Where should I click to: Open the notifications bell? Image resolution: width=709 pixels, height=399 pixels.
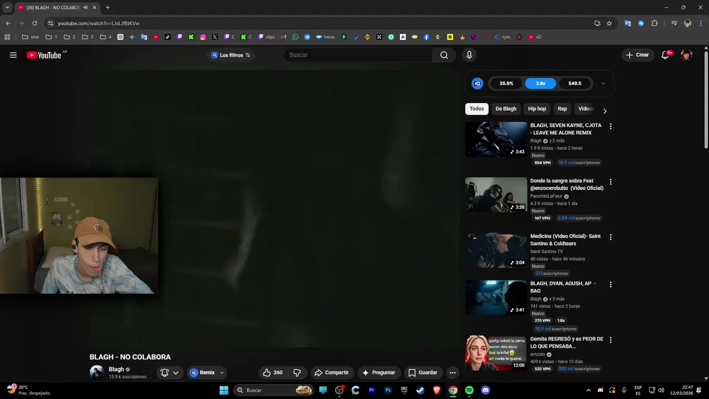pos(666,55)
